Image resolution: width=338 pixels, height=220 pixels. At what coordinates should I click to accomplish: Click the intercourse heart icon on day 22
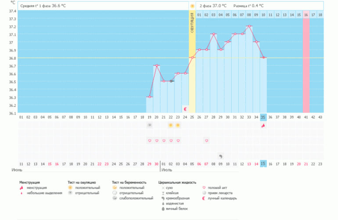pyautogui.click(x=171, y=141)
